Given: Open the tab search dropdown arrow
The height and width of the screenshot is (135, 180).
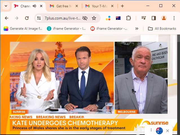Looking at the screenshot, I should (6, 6).
